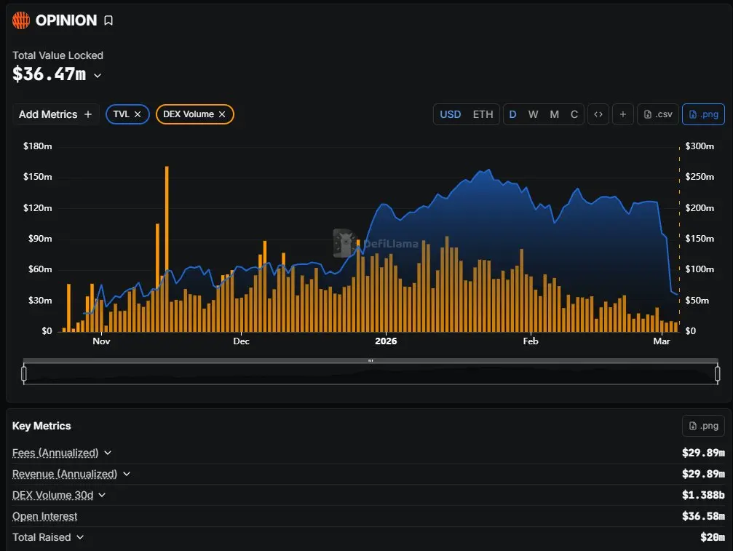This screenshot has width=733, height=551.
Task: Remove the TVL metric chip
Action: [x=138, y=114]
